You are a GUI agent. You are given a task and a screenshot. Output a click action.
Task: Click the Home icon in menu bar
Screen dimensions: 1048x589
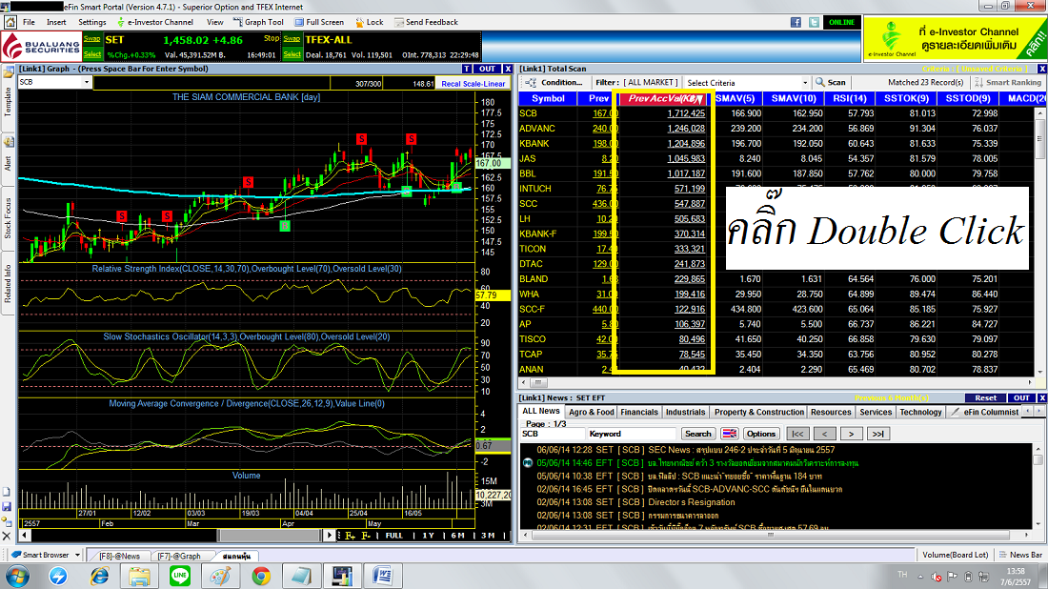pyautogui.click(x=10, y=22)
